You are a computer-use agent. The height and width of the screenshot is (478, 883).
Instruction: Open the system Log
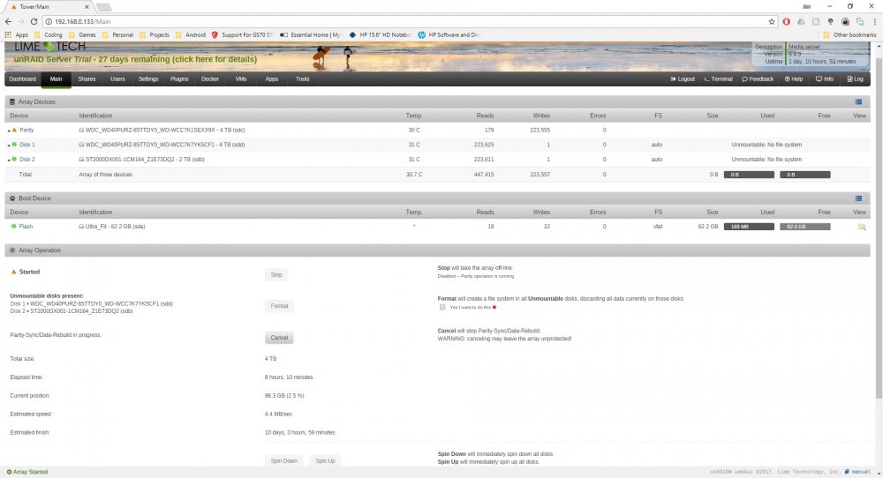point(855,79)
